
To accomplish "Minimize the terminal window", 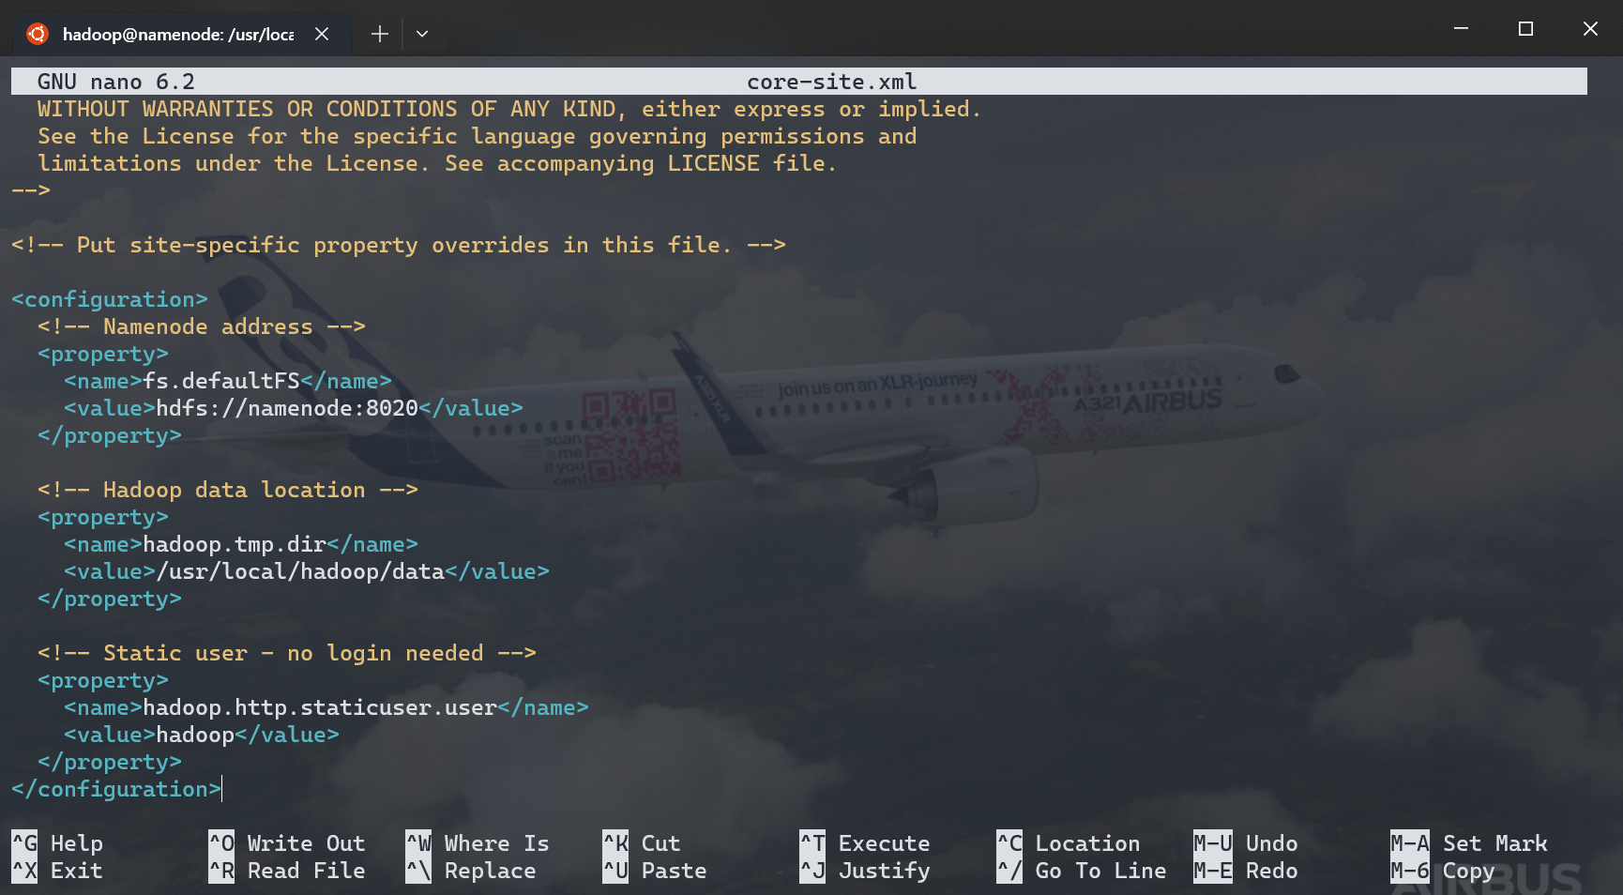I will coord(1461,29).
